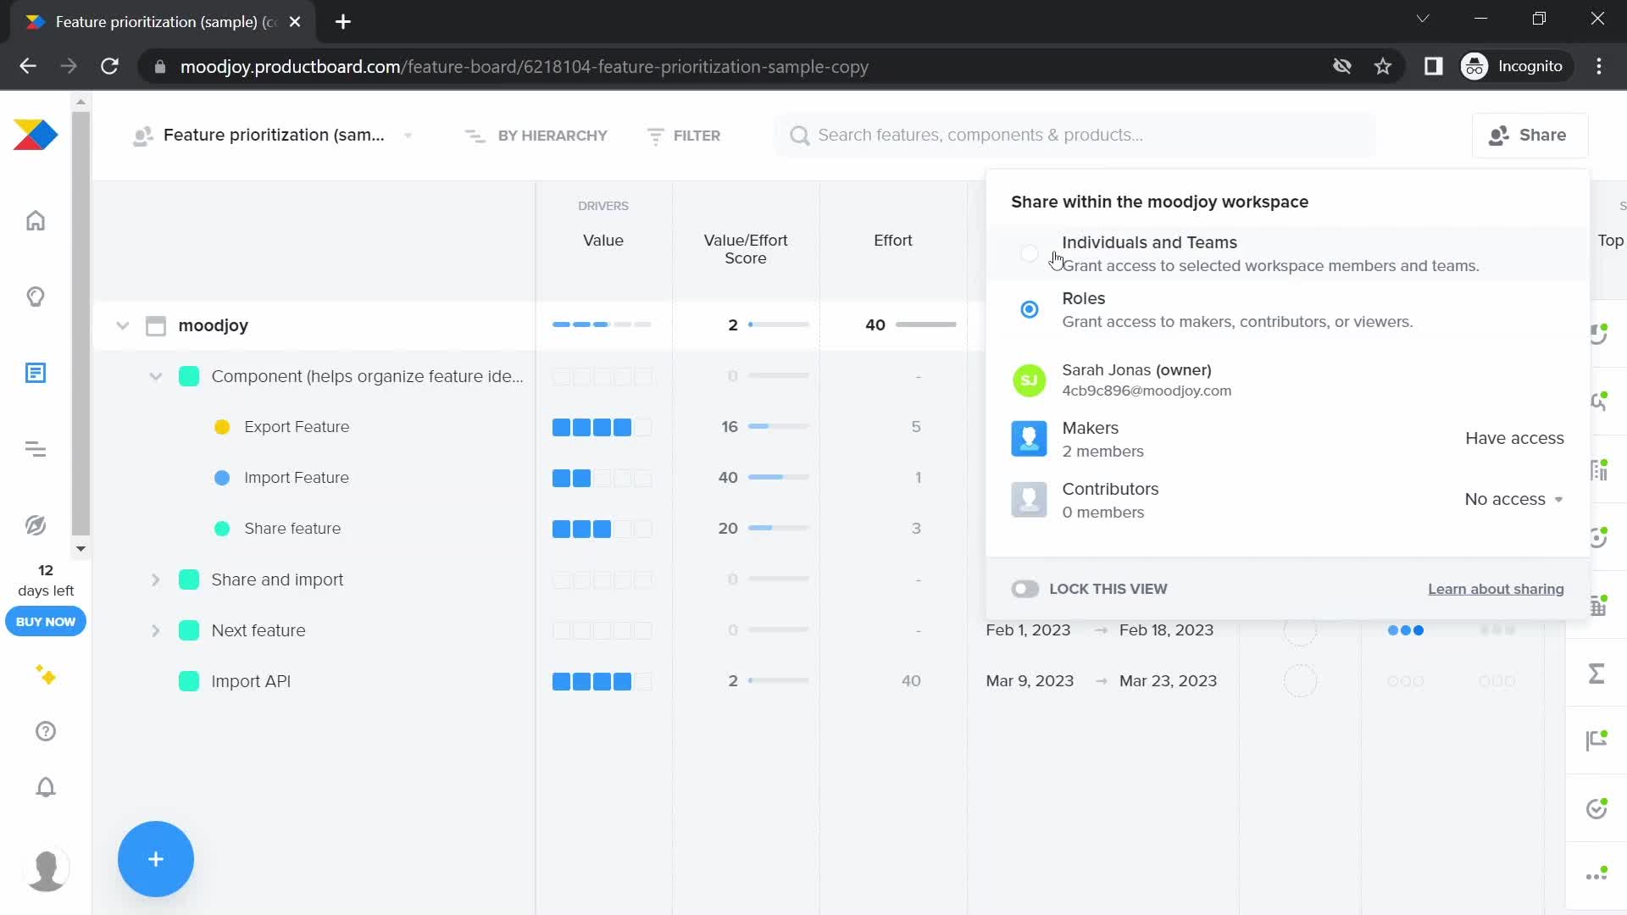Open the Export Feature item
This screenshot has width=1627, height=915.
(297, 427)
